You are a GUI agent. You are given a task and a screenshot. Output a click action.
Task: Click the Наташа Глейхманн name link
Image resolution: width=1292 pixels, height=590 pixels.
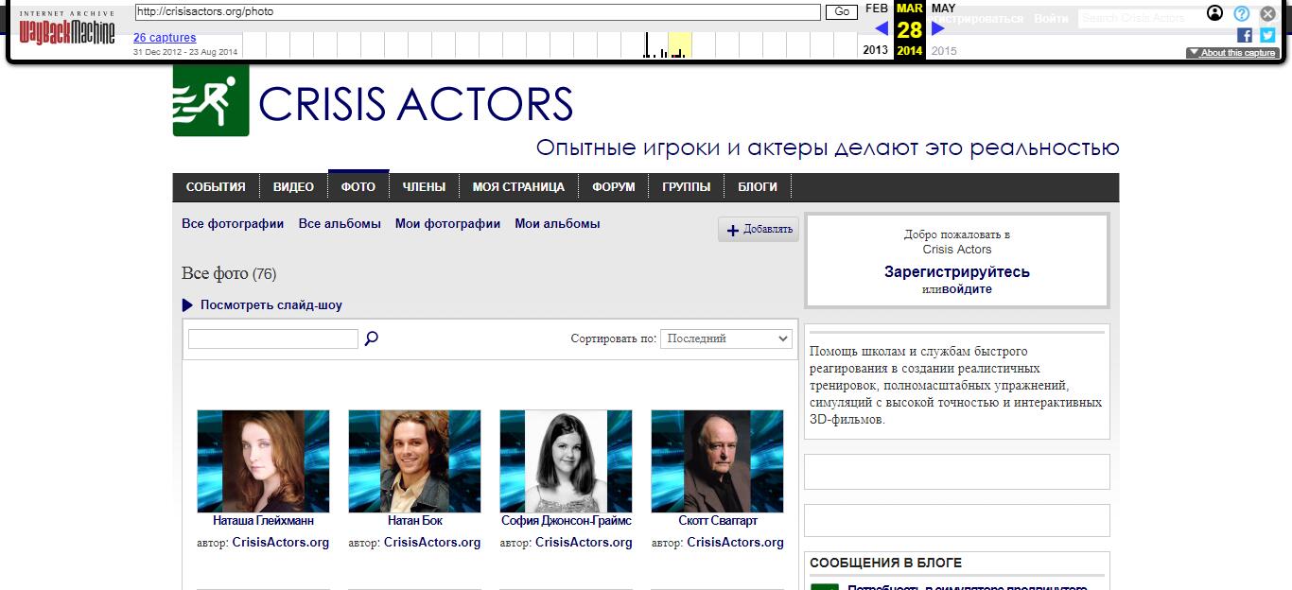[264, 521]
